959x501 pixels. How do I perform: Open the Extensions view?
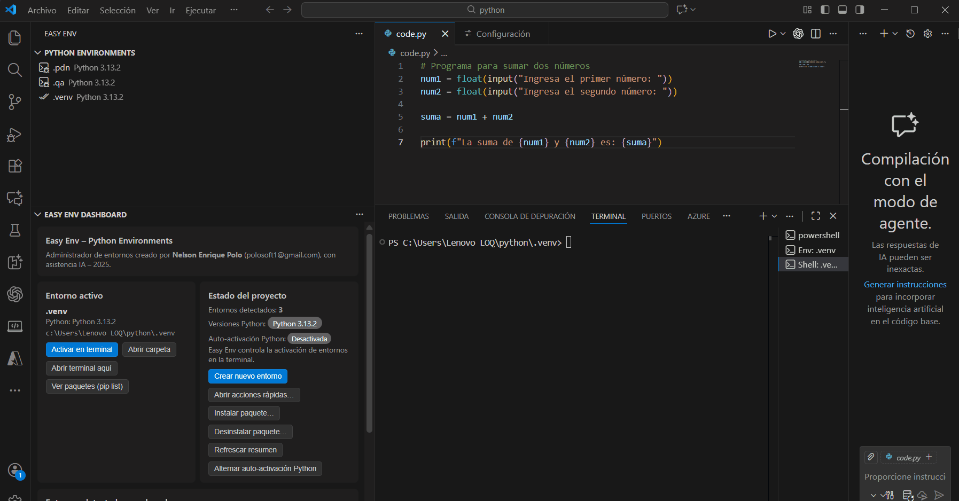[x=15, y=166]
